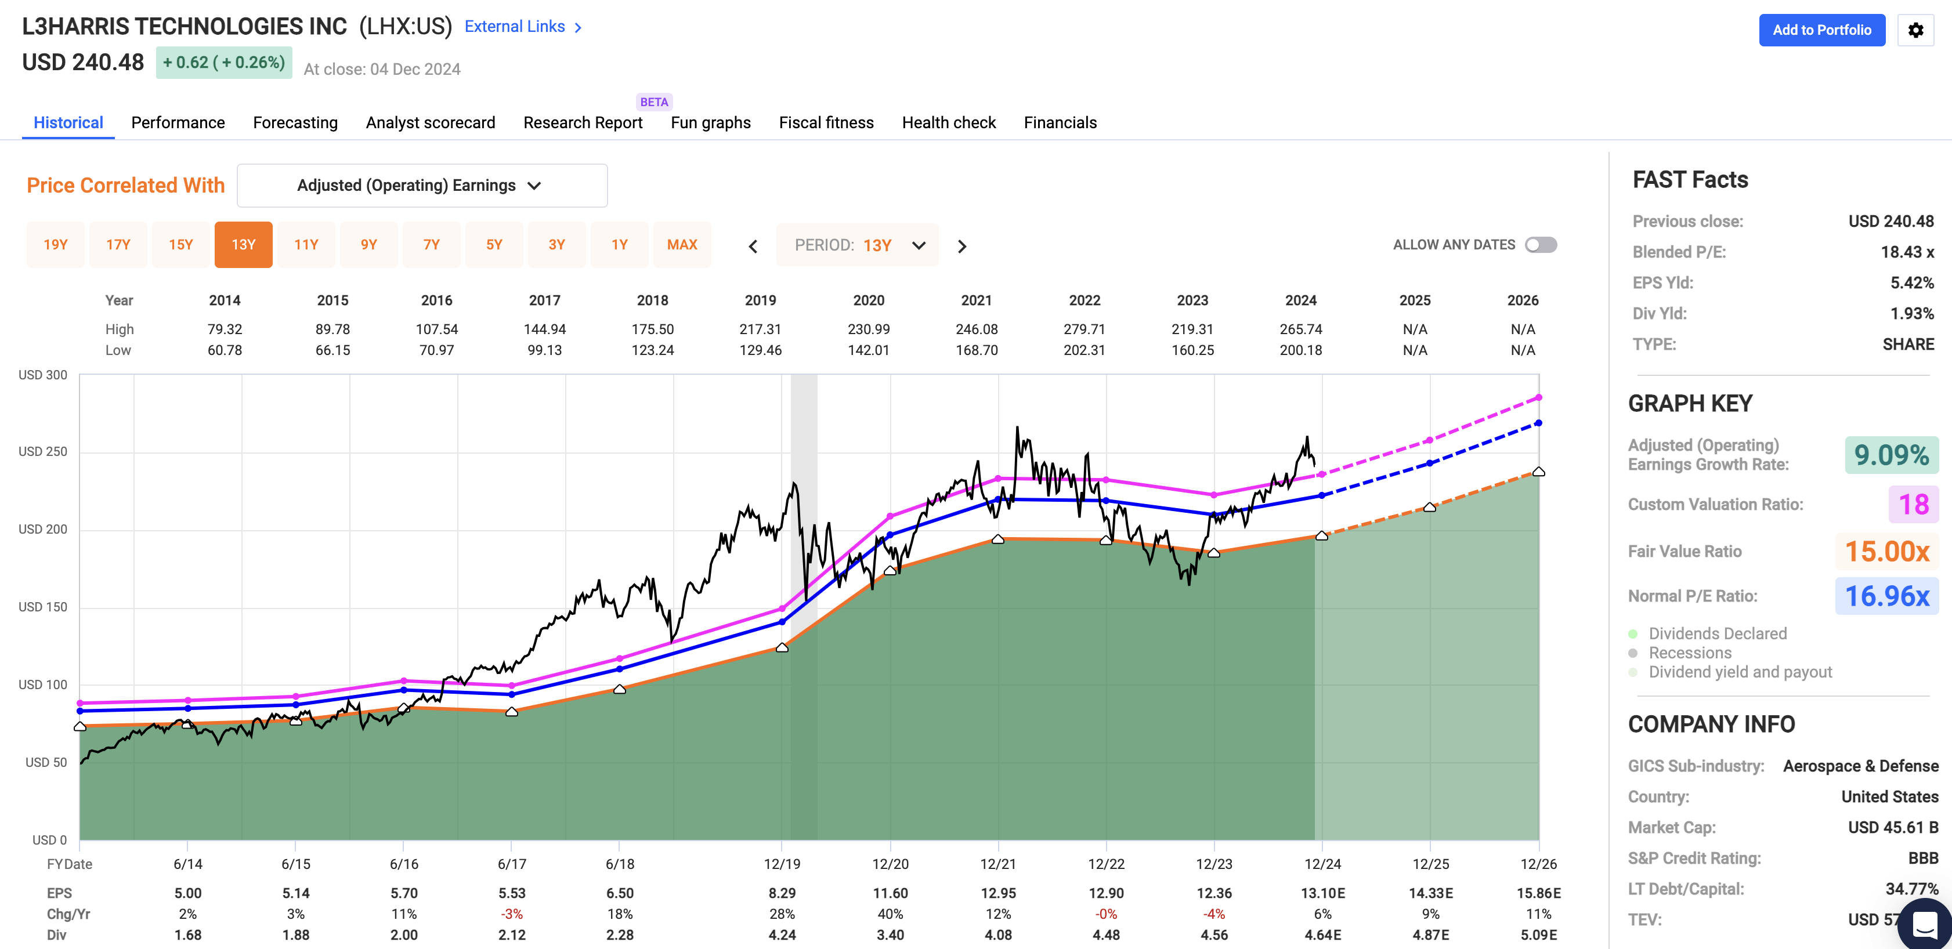Image resolution: width=1952 pixels, height=949 pixels.
Task: Select the 1Y timeframe button
Action: click(x=619, y=244)
